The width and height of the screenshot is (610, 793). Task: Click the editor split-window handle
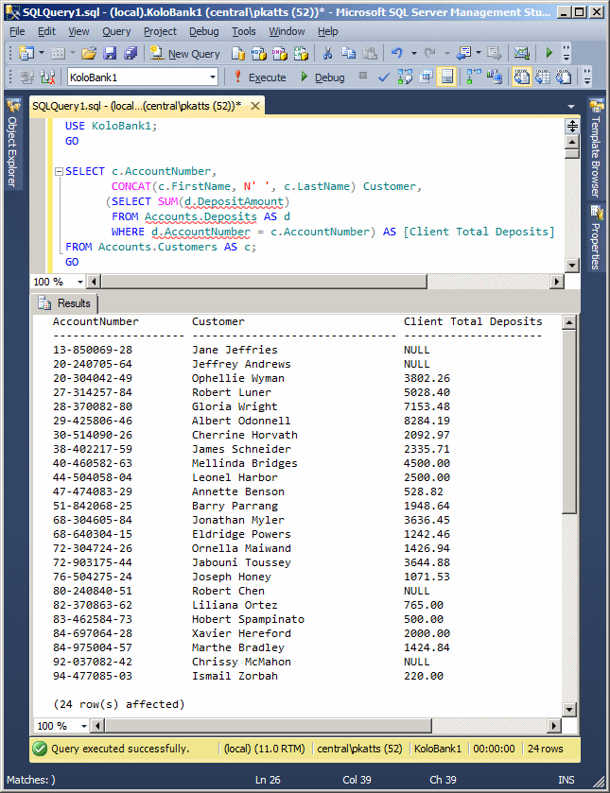click(x=572, y=126)
